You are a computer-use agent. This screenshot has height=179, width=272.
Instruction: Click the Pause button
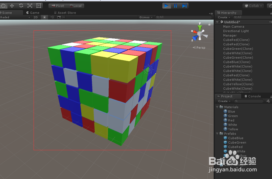[175, 6]
